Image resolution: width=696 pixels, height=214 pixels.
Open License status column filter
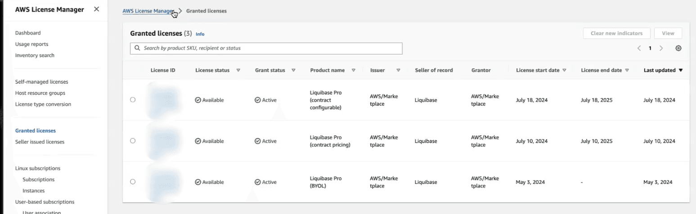pos(238,70)
